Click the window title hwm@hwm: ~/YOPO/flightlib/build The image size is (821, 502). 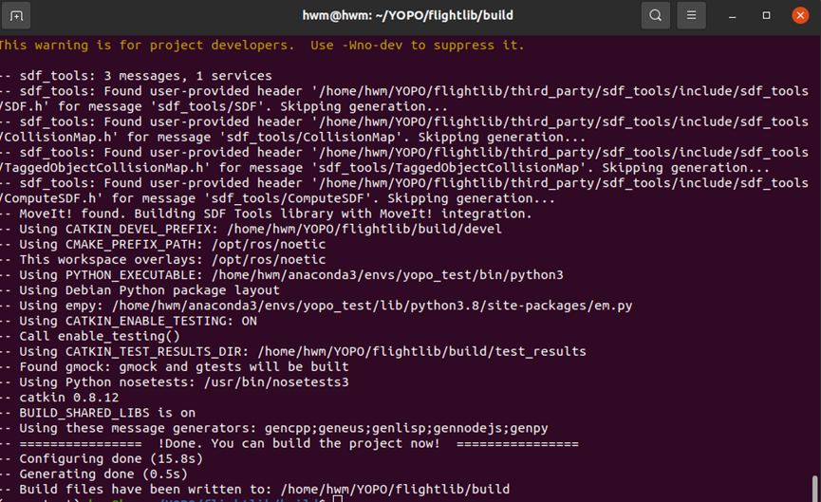(x=408, y=15)
